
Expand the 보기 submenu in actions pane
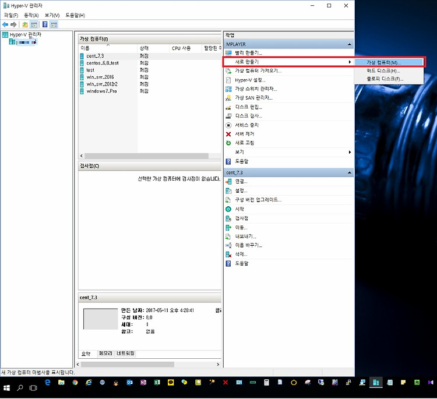click(x=288, y=152)
